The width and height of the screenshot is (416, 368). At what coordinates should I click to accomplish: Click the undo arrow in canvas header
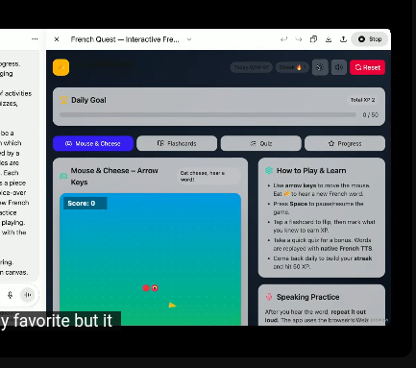tap(283, 39)
